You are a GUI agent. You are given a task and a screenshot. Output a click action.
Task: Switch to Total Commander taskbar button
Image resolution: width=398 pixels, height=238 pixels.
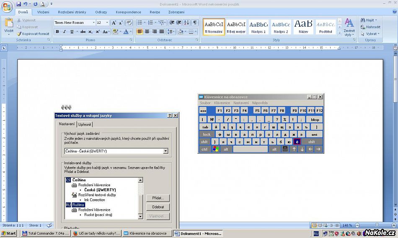pyautogui.click(x=45, y=233)
